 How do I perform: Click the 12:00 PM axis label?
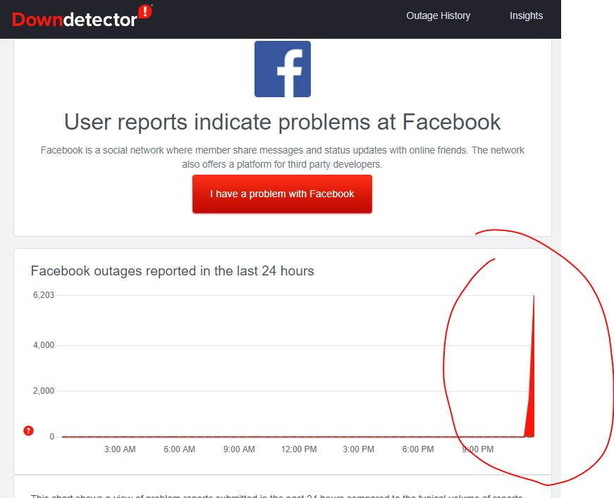(x=299, y=449)
